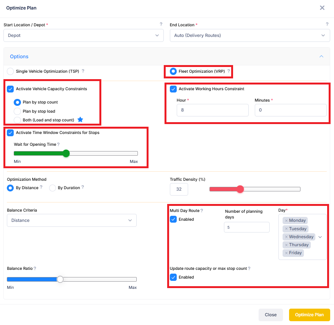Open End Location dropdown
The height and width of the screenshot is (325, 334).
point(249,35)
